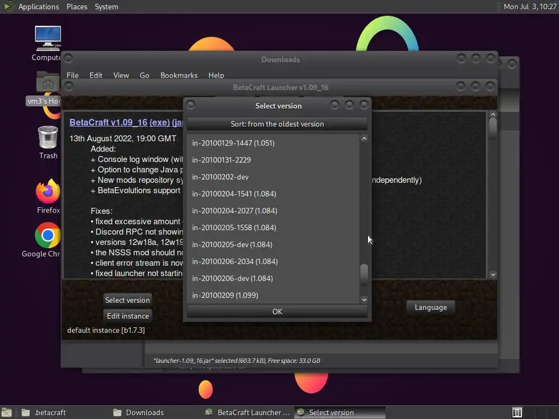Open the Applications menu
The height and width of the screenshot is (419, 559).
pos(39,7)
